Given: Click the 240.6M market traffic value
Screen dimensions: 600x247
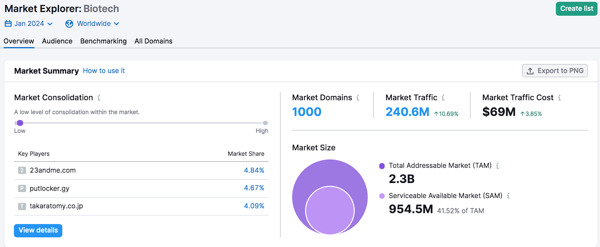Looking at the screenshot, I should click(x=407, y=112).
